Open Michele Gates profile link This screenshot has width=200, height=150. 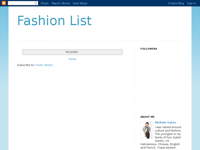pos(165,122)
